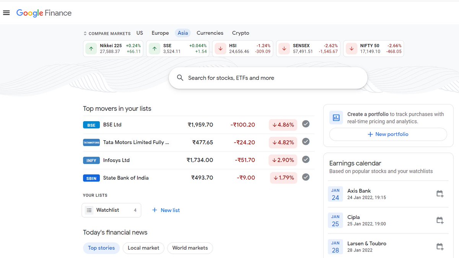Click the SBIN ticker badge

91,178
